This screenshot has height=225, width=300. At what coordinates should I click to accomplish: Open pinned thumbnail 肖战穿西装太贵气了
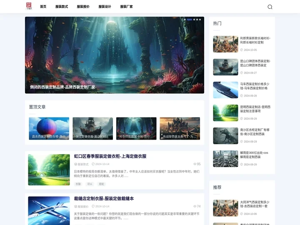(180, 128)
